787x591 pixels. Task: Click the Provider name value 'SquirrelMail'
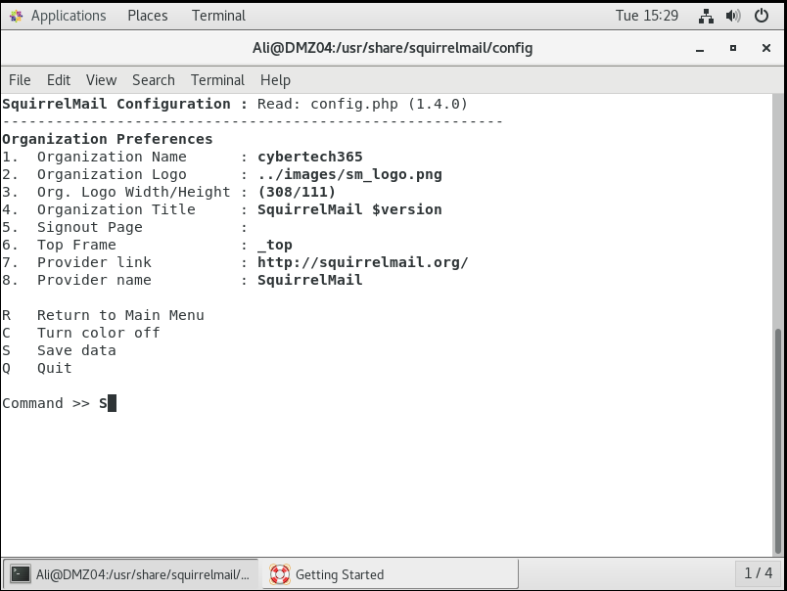(x=309, y=280)
